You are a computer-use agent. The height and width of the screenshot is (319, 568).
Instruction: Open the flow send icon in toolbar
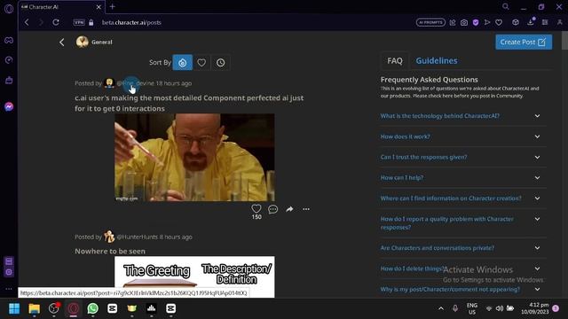[487, 22]
